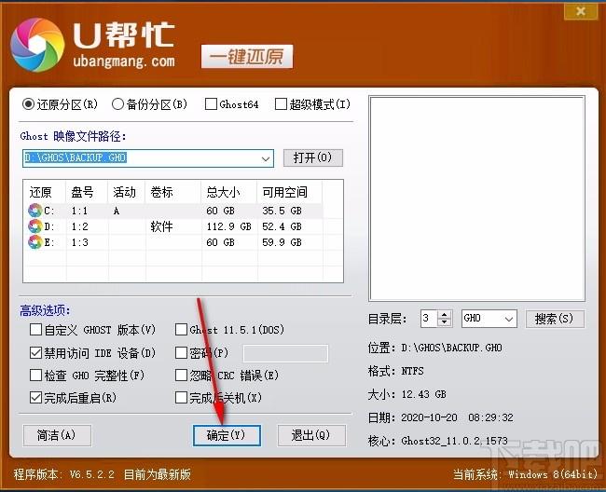
Task: Click the 52.4 GB free space cell
Action: click(282, 226)
